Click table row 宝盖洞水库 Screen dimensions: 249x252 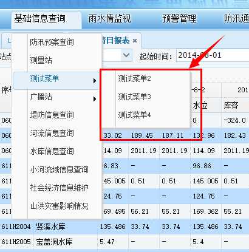tap(124, 242)
